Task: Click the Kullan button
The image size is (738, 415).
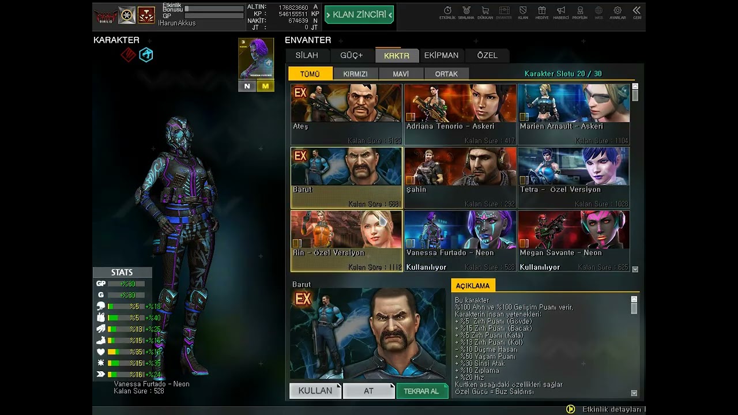Action: pos(315,391)
